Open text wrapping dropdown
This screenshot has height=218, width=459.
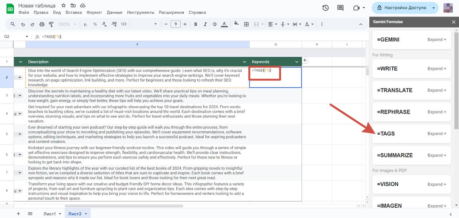click(x=297, y=24)
